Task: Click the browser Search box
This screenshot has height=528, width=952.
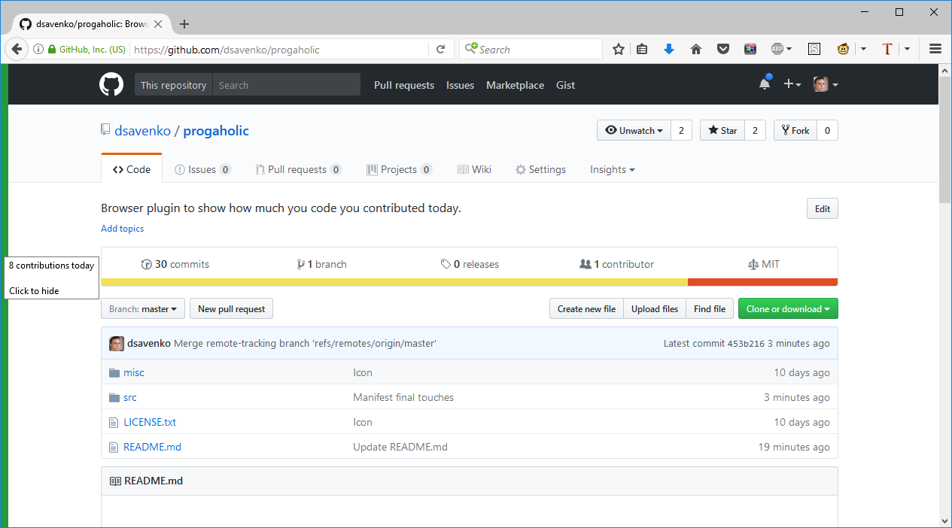Action: pos(531,50)
